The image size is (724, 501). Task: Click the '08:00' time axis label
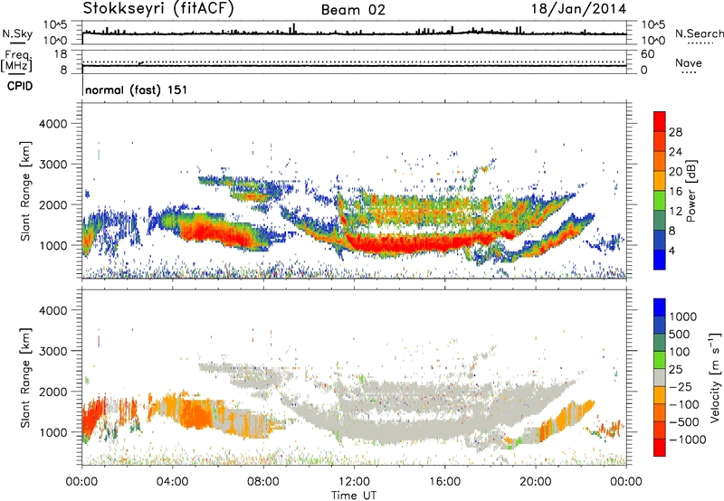[x=263, y=482]
